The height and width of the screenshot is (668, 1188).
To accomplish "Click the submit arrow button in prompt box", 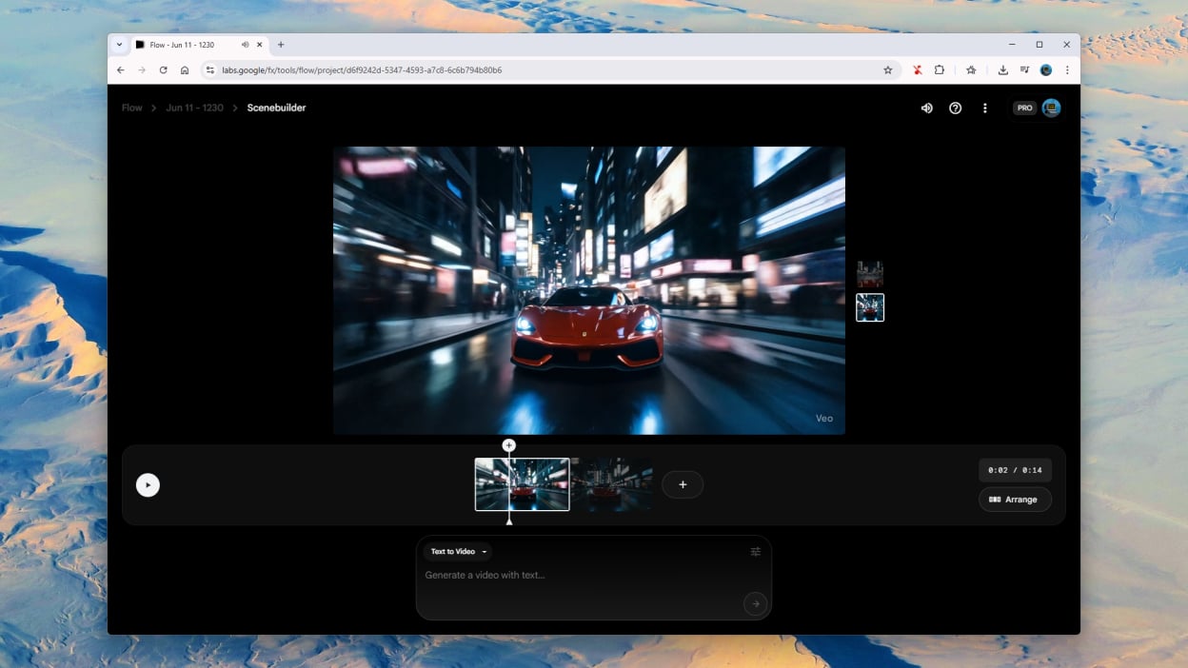I will (x=755, y=603).
